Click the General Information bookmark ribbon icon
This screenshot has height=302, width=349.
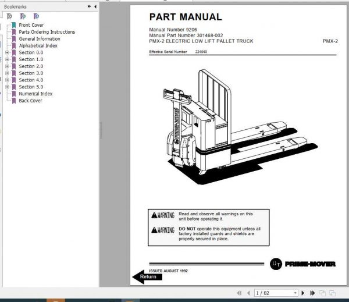click(14, 39)
